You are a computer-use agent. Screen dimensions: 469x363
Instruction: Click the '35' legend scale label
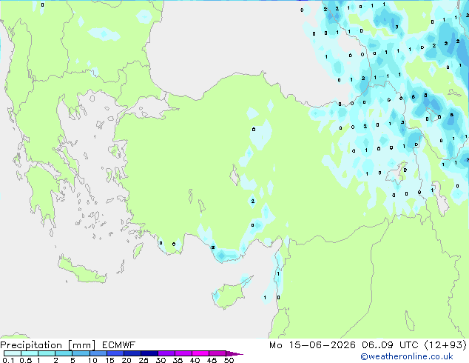point(178,360)
